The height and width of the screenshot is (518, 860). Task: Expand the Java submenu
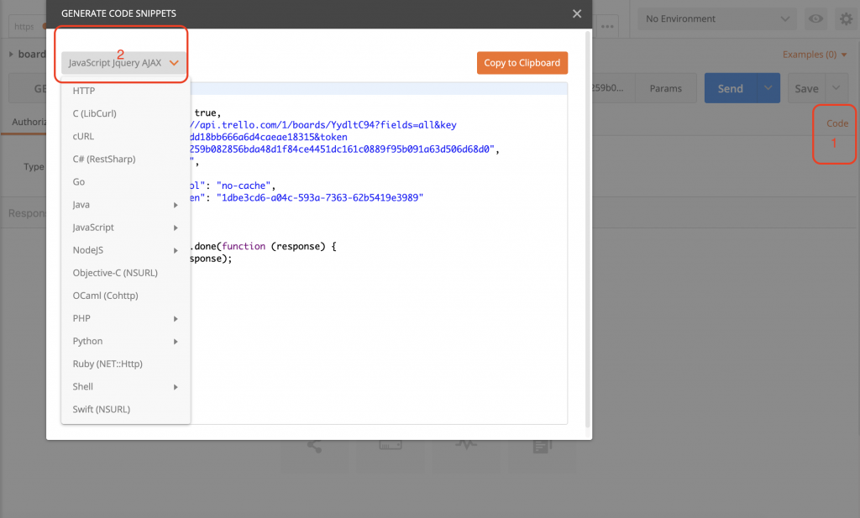point(176,205)
